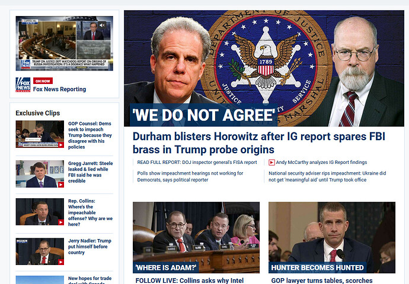Play the Jerry Nadler clip via its play icon

click(x=61, y=262)
